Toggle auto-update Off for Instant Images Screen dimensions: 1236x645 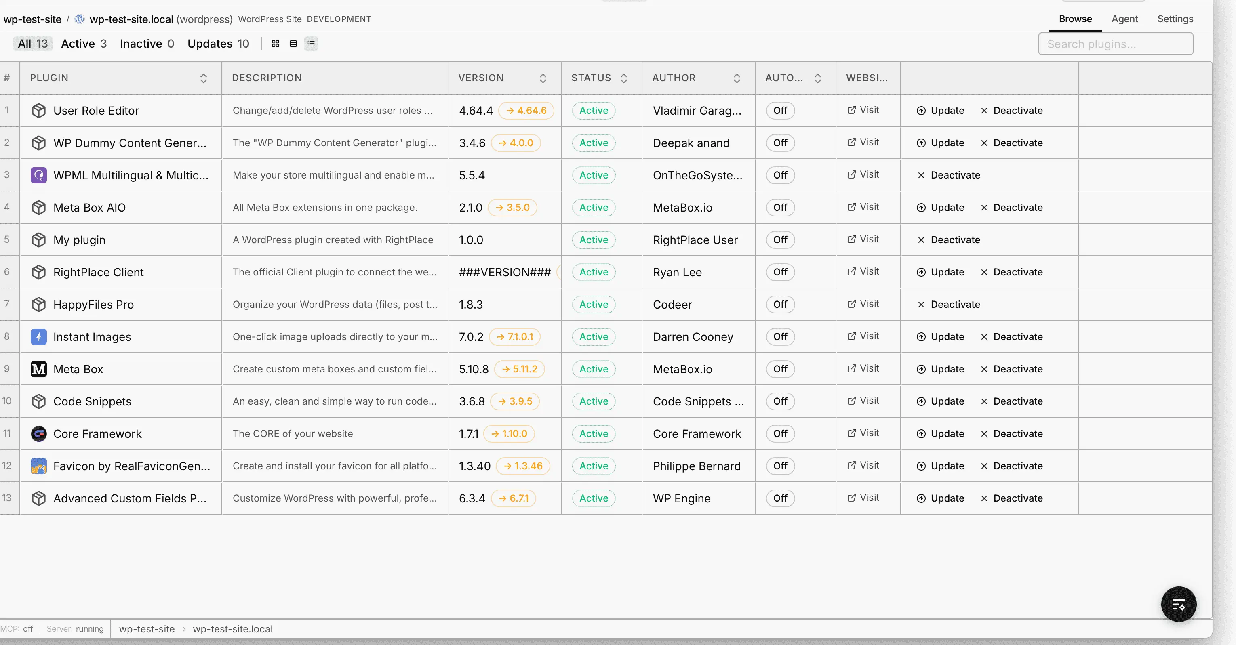780,337
